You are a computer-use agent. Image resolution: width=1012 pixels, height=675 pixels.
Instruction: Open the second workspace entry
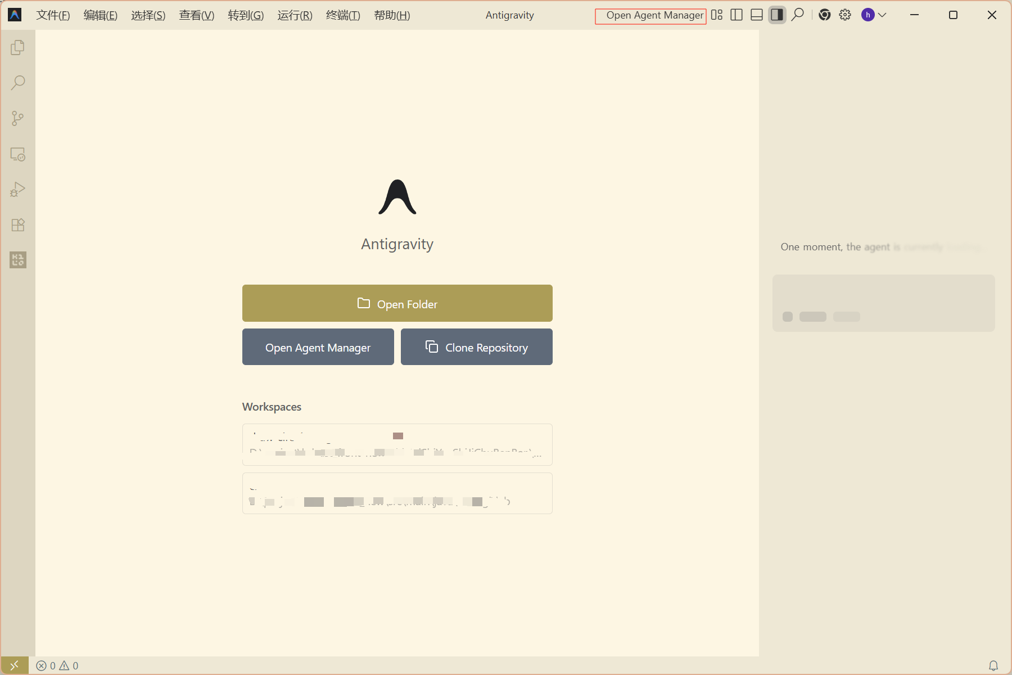coord(397,493)
